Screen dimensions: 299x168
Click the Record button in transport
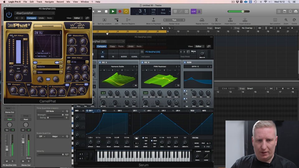coord(120,12)
